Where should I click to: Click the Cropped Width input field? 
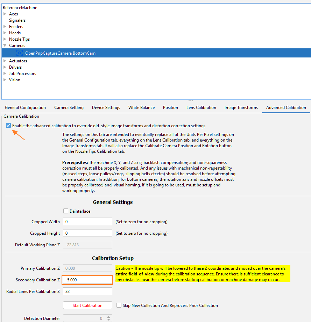(87, 222)
